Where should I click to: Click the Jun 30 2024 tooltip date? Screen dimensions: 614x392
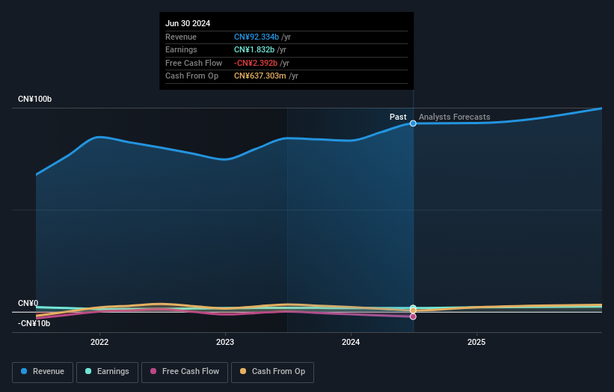[x=188, y=23]
